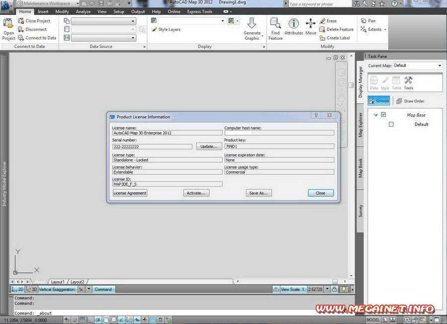447x324 pixels.
Task: Switch to the Express Tools ribbon tab
Action: pyautogui.click(x=200, y=12)
